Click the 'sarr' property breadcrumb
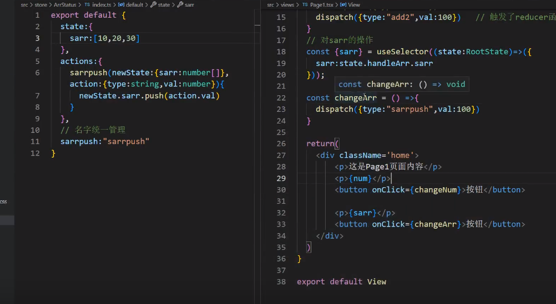The image size is (556, 304). [x=186, y=4]
